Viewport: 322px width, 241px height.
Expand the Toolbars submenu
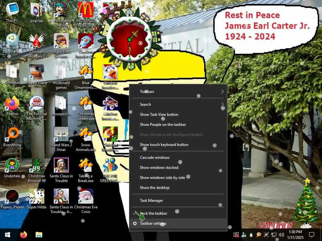(178, 92)
